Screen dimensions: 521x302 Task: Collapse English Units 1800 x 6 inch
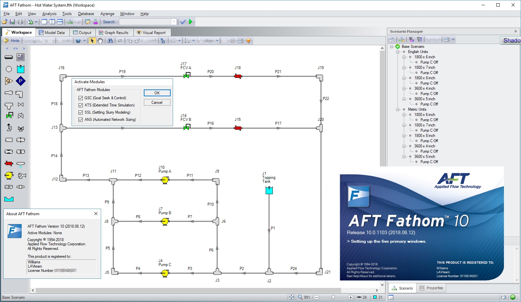coord(404,57)
